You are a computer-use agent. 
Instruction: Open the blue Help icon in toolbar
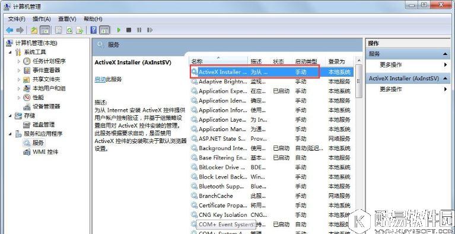click(x=94, y=30)
